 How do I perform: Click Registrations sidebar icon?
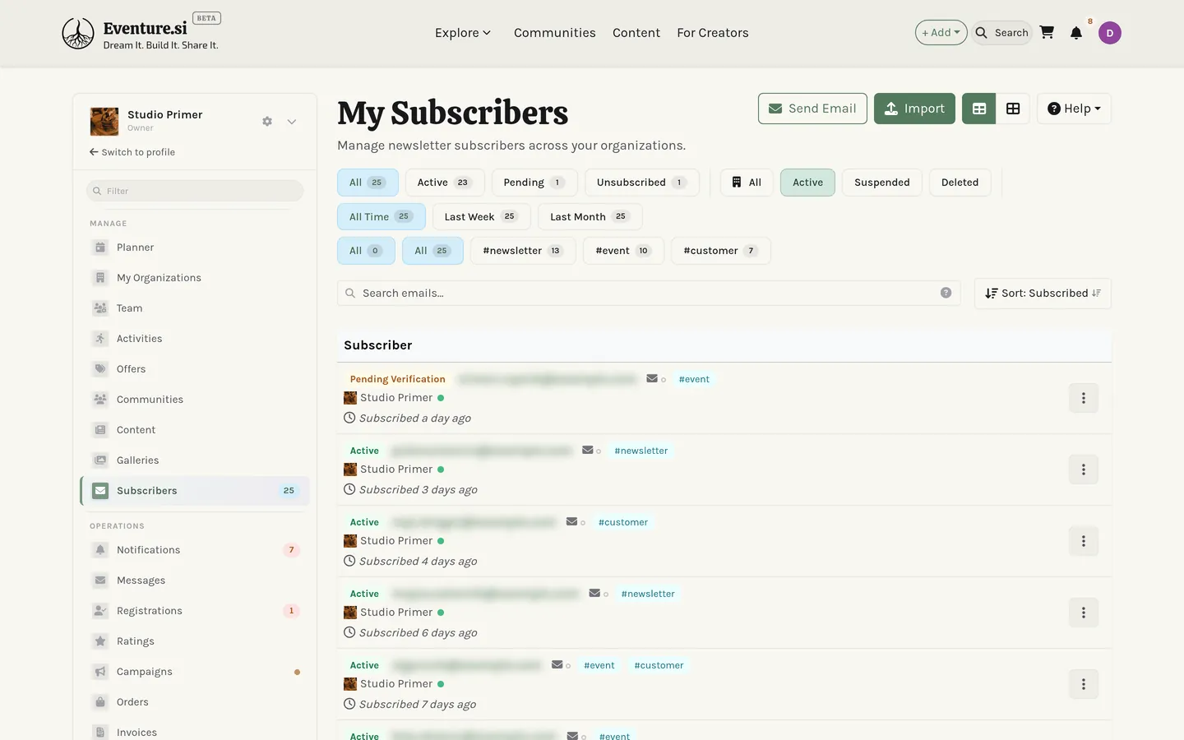pos(100,611)
